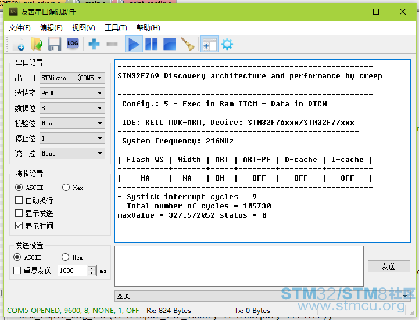
Task: Click the 'STM32F769 Discovery architecture' heading line
Action: (x=250, y=76)
